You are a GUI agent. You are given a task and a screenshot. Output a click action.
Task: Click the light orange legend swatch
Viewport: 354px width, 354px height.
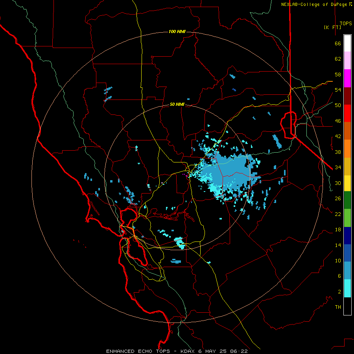pyautogui.click(x=347, y=149)
